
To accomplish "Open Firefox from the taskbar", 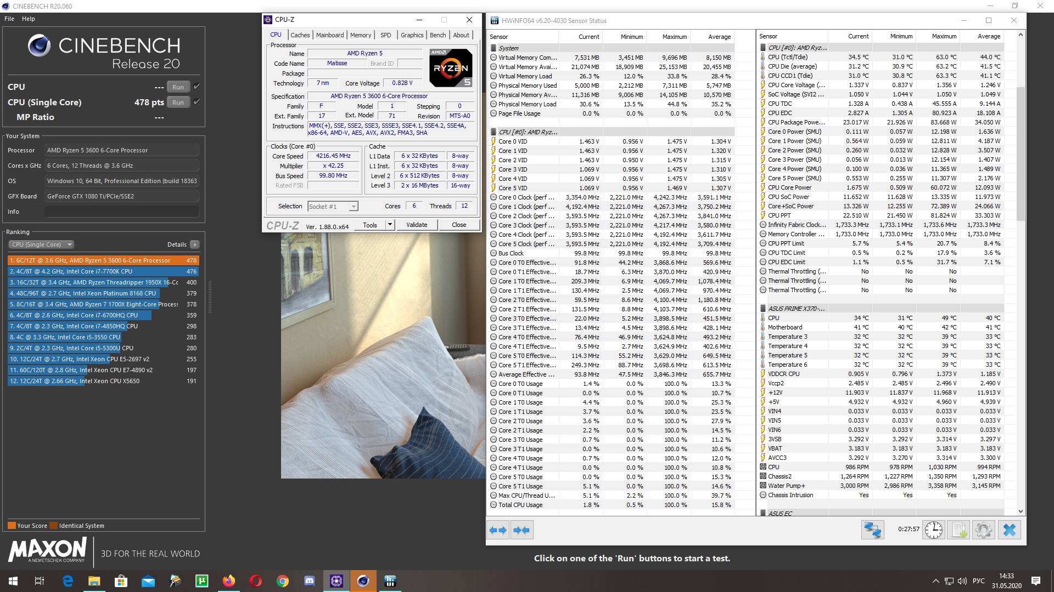I will coord(228,581).
